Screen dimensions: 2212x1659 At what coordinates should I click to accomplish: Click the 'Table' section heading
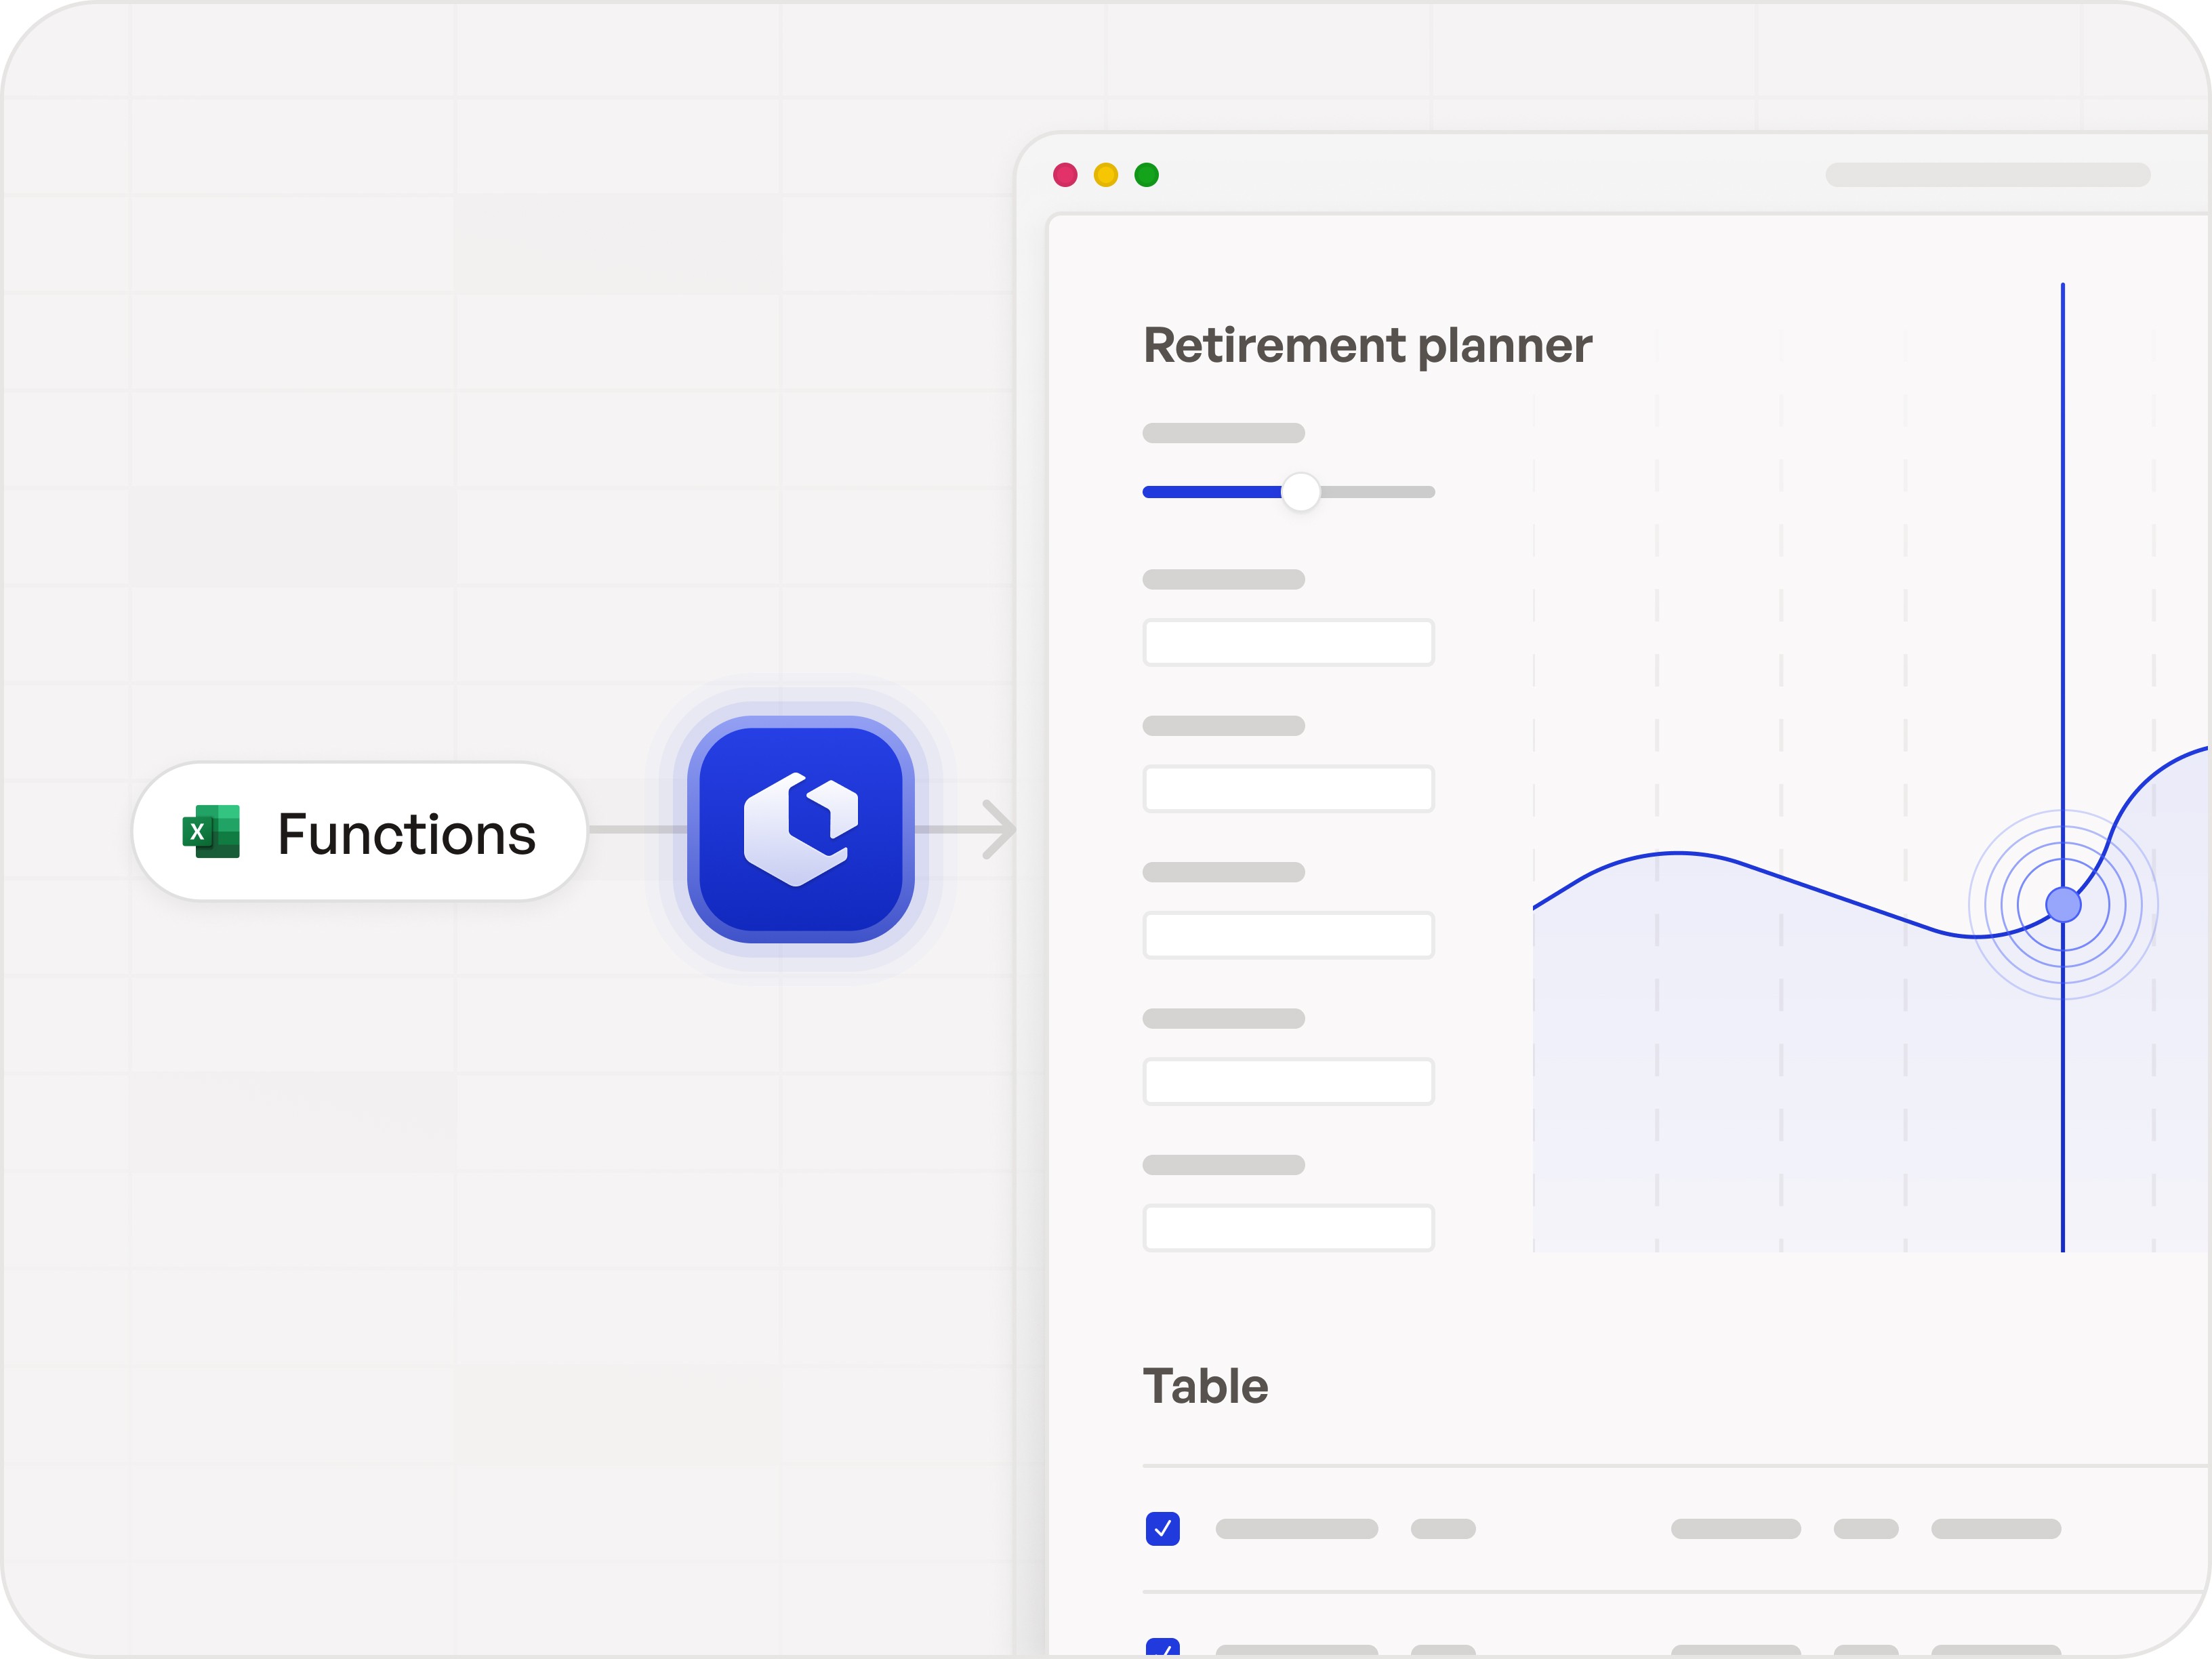(x=1205, y=1386)
